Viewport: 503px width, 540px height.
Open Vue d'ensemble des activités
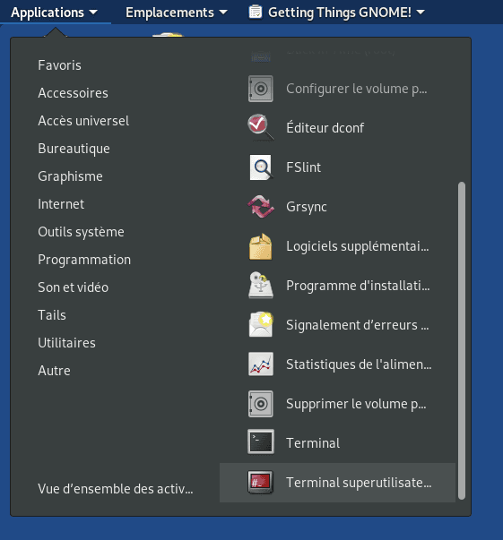pos(116,489)
